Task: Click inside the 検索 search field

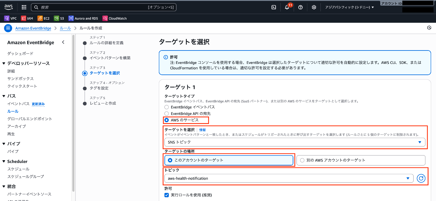Action: pos(104,7)
